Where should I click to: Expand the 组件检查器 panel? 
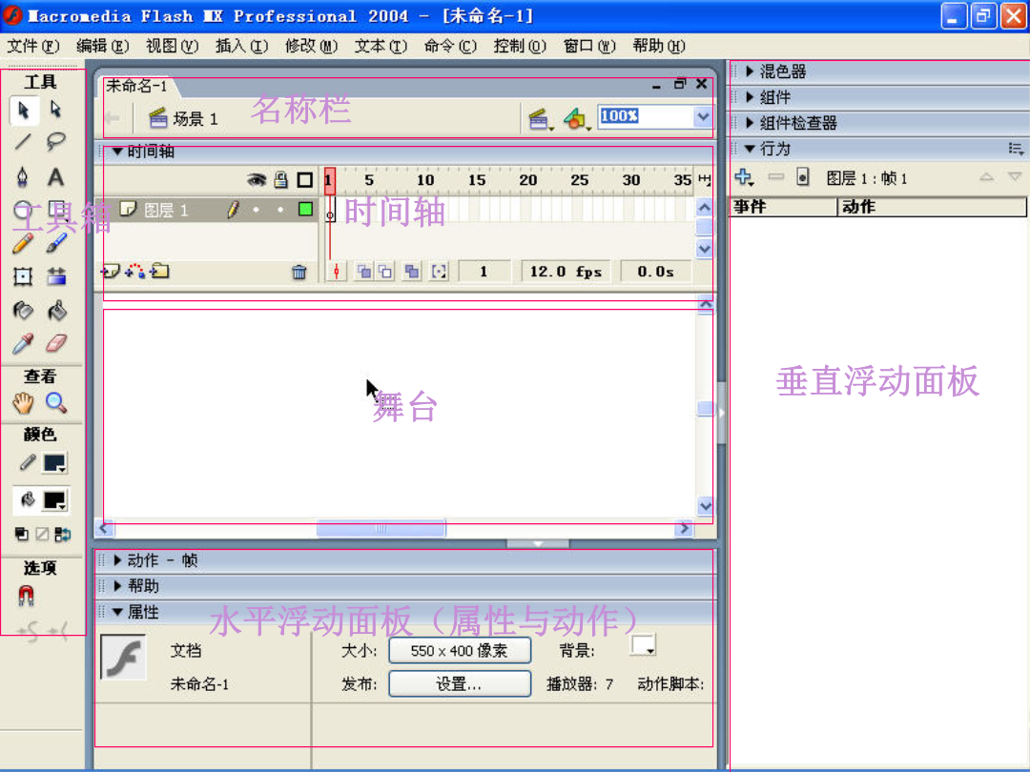click(x=750, y=123)
